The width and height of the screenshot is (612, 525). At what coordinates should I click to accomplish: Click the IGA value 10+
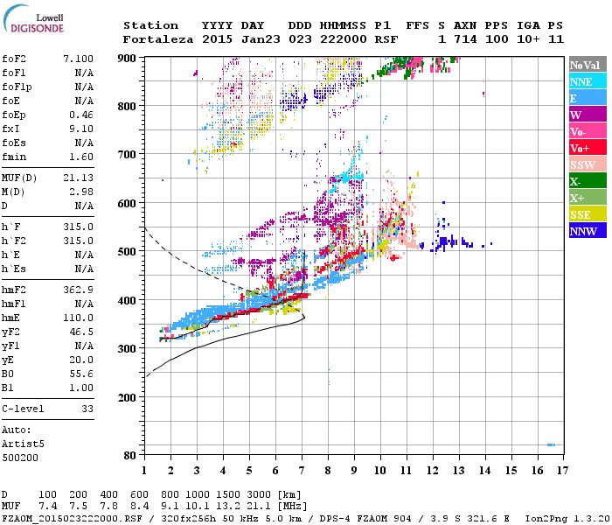coord(528,39)
